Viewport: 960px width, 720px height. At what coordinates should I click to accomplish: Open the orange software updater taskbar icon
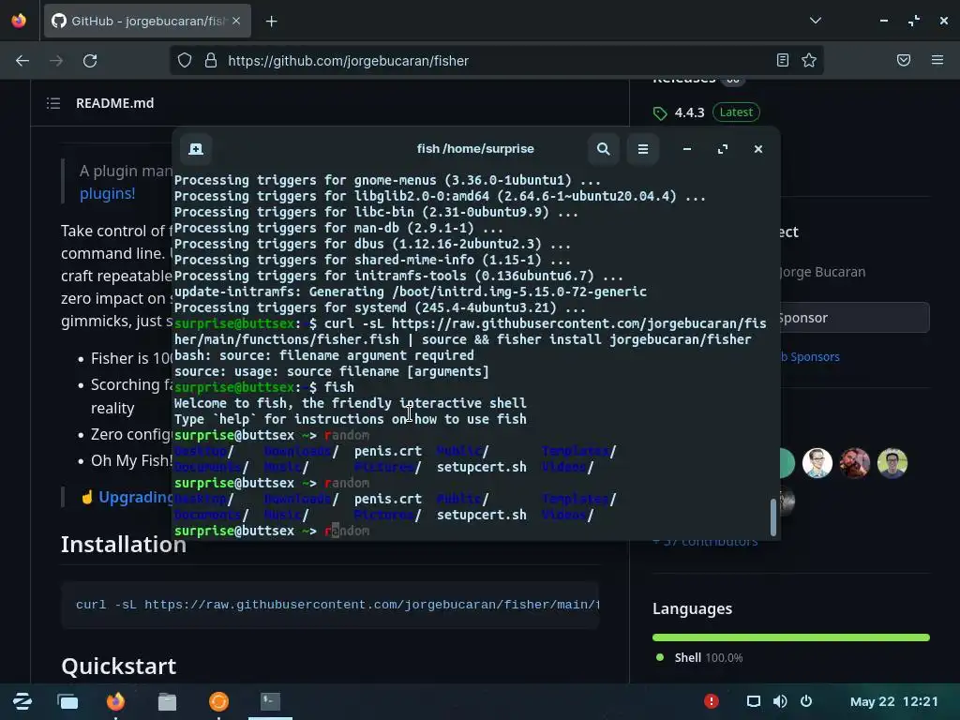pyautogui.click(x=218, y=701)
